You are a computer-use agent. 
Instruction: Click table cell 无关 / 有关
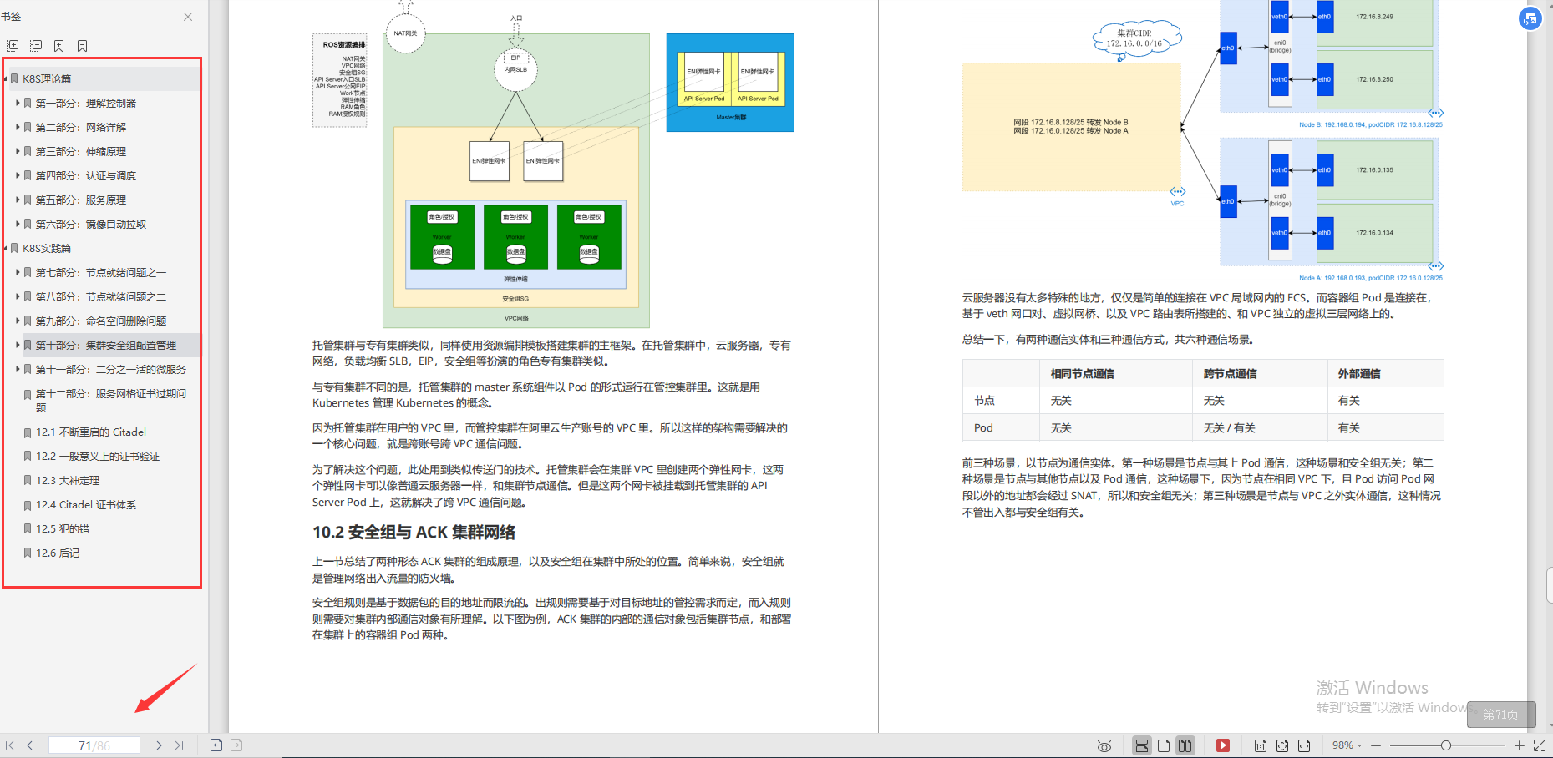pyautogui.click(x=1229, y=428)
